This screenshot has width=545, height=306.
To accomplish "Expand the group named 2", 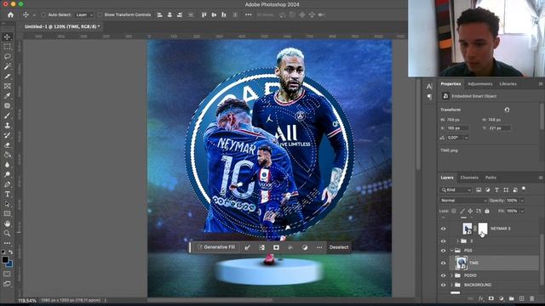I will (x=458, y=241).
